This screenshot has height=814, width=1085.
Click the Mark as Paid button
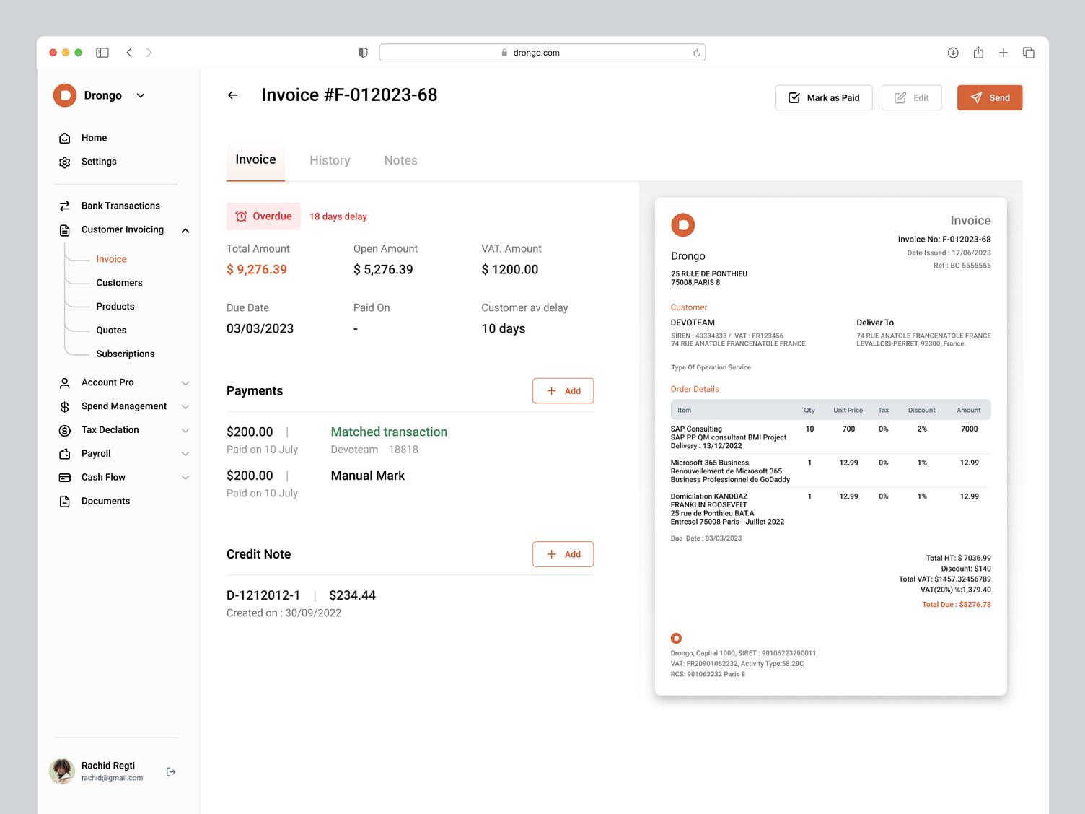[x=824, y=97]
